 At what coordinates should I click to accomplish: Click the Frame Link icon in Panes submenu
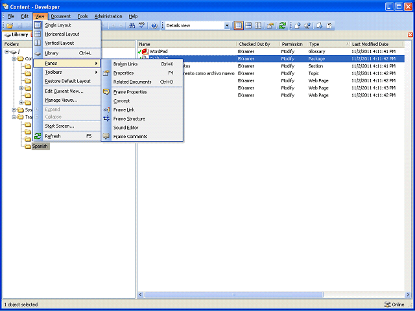[106, 109]
